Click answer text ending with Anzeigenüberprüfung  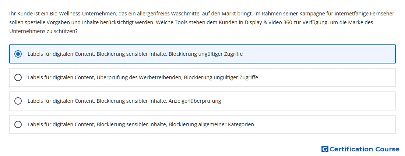coord(124,101)
